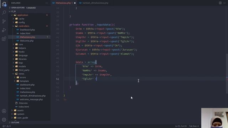The width and height of the screenshot is (228, 128).
Task: Split the editor with split icon
Action: tap(220, 3)
